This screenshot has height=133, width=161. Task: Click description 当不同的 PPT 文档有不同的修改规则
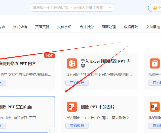pos(99,75)
